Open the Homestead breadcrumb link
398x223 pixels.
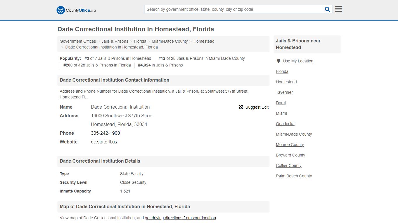coord(204,41)
